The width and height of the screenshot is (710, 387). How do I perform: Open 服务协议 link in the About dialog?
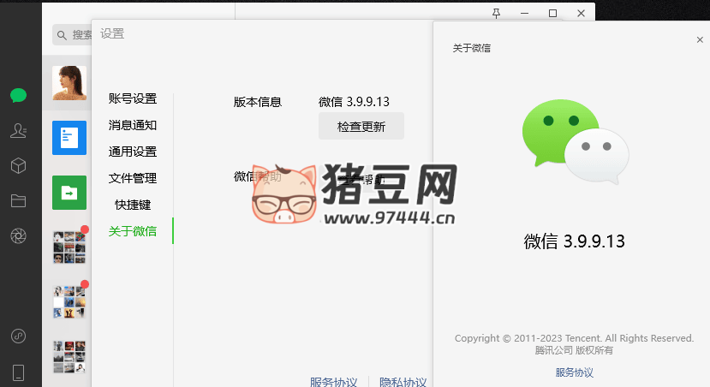click(x=574, y=372)
